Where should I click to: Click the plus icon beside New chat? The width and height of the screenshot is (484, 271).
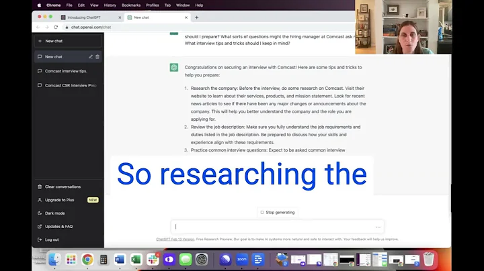click(40, 41)
